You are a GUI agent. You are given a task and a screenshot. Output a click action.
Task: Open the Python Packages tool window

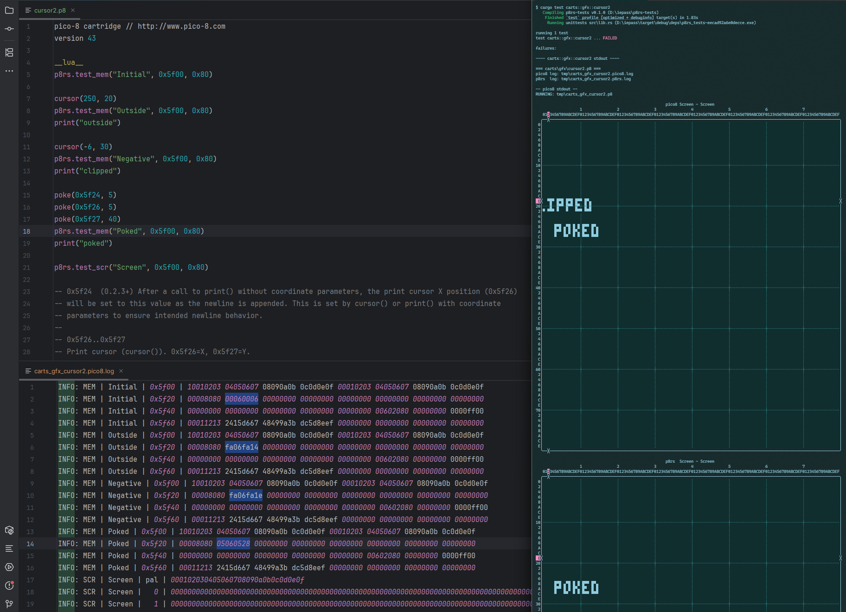[x=9, y=530]
